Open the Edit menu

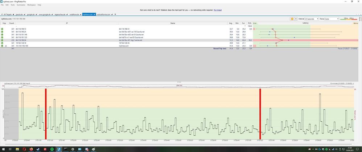7,5
